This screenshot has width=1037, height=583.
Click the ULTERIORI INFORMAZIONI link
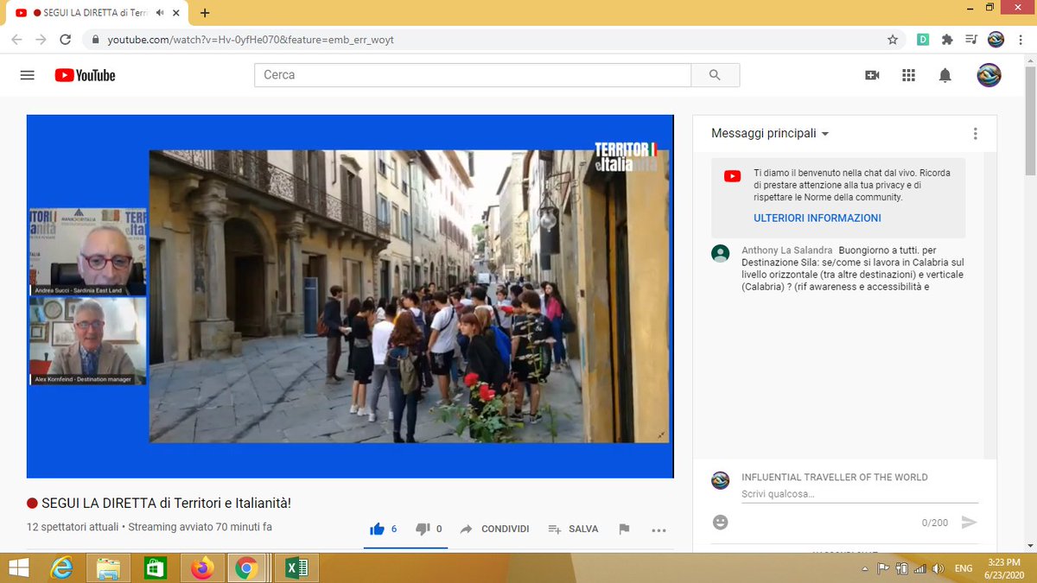[x=818, y=218]
